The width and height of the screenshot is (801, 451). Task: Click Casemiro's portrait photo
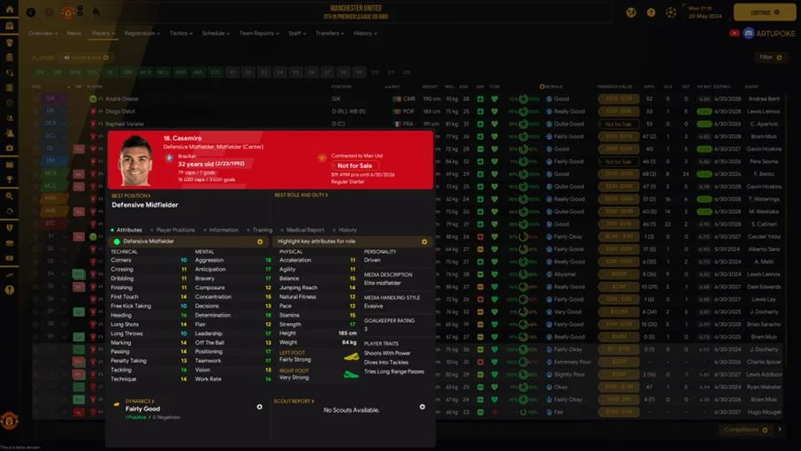coord(135,161)
